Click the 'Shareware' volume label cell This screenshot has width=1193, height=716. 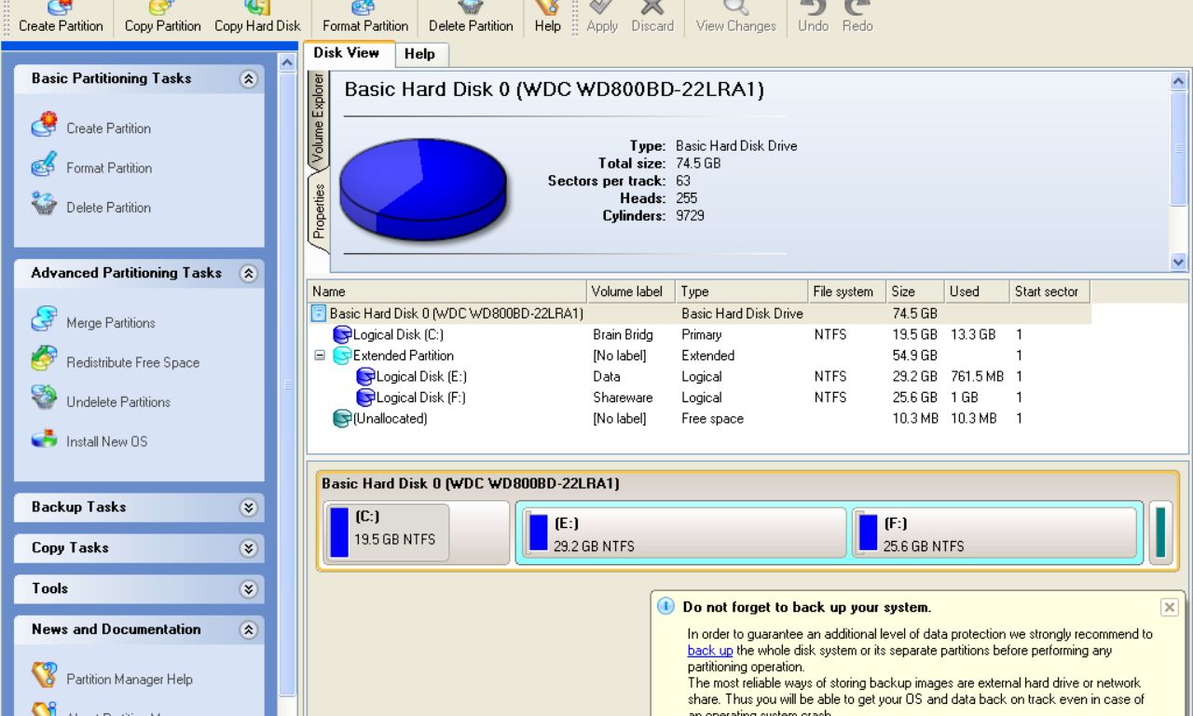[623, 398]
